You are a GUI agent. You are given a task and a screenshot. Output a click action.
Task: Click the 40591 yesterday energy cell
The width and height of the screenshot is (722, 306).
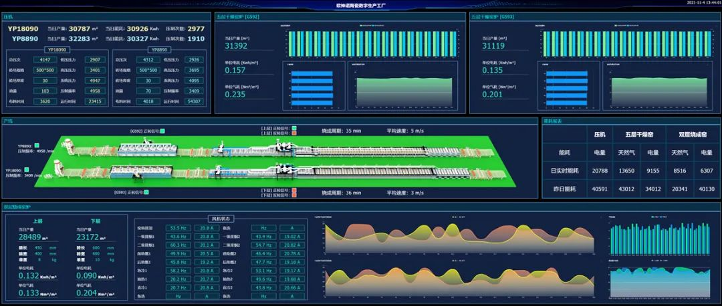pyautogui.click(x=600, y=189)
